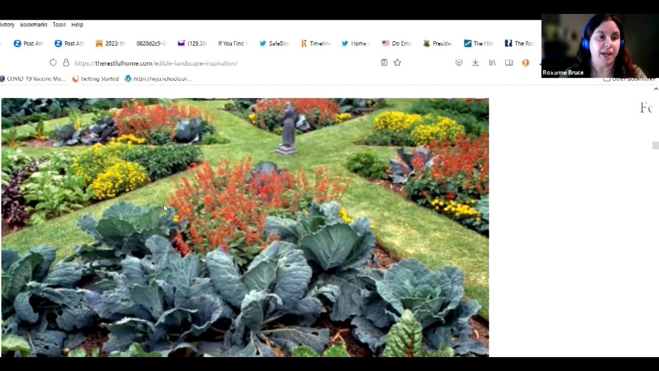Bookmark this page with the star icon
Image resolution: width=659 pixels, height=371 pixels.
pos(397,63)
